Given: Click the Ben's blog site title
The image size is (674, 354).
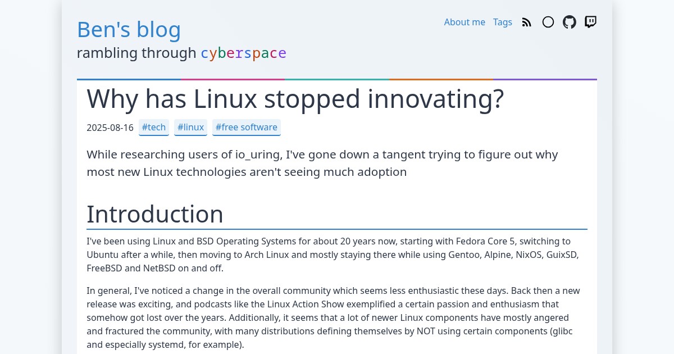Looking at the screenshot, I should pos(129,30).
